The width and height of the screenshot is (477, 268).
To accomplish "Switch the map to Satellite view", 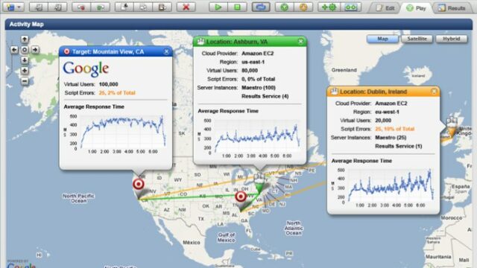I will coord(417,39).
